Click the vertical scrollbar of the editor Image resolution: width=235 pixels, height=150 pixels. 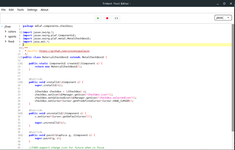[233, 78]
